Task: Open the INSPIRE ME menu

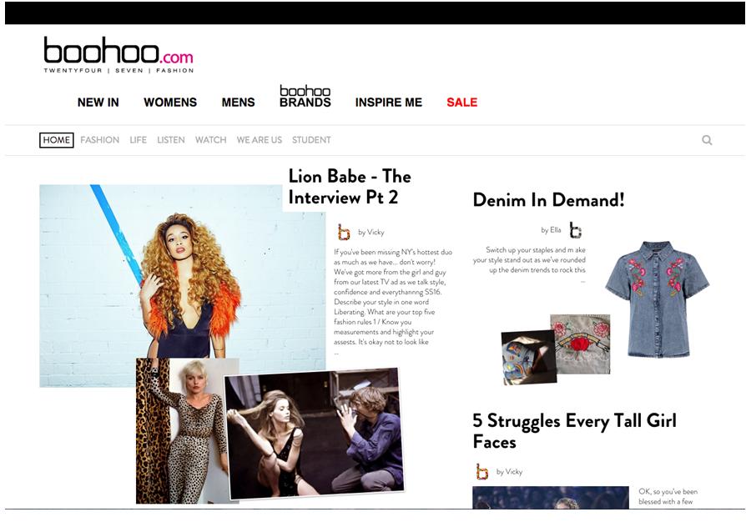Action: click(x=389, y=103)
